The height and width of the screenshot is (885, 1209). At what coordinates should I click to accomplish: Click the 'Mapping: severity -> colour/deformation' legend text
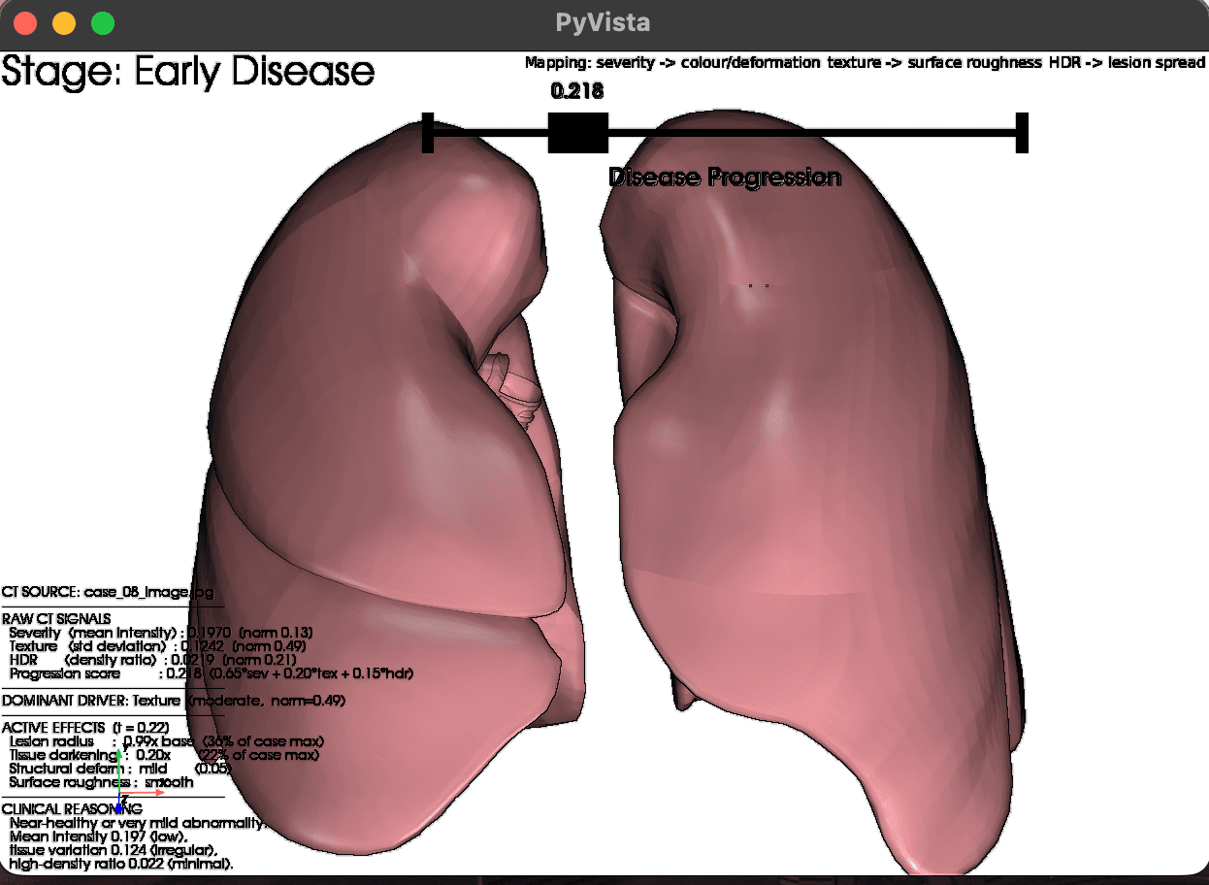click(x=672, y=63)
